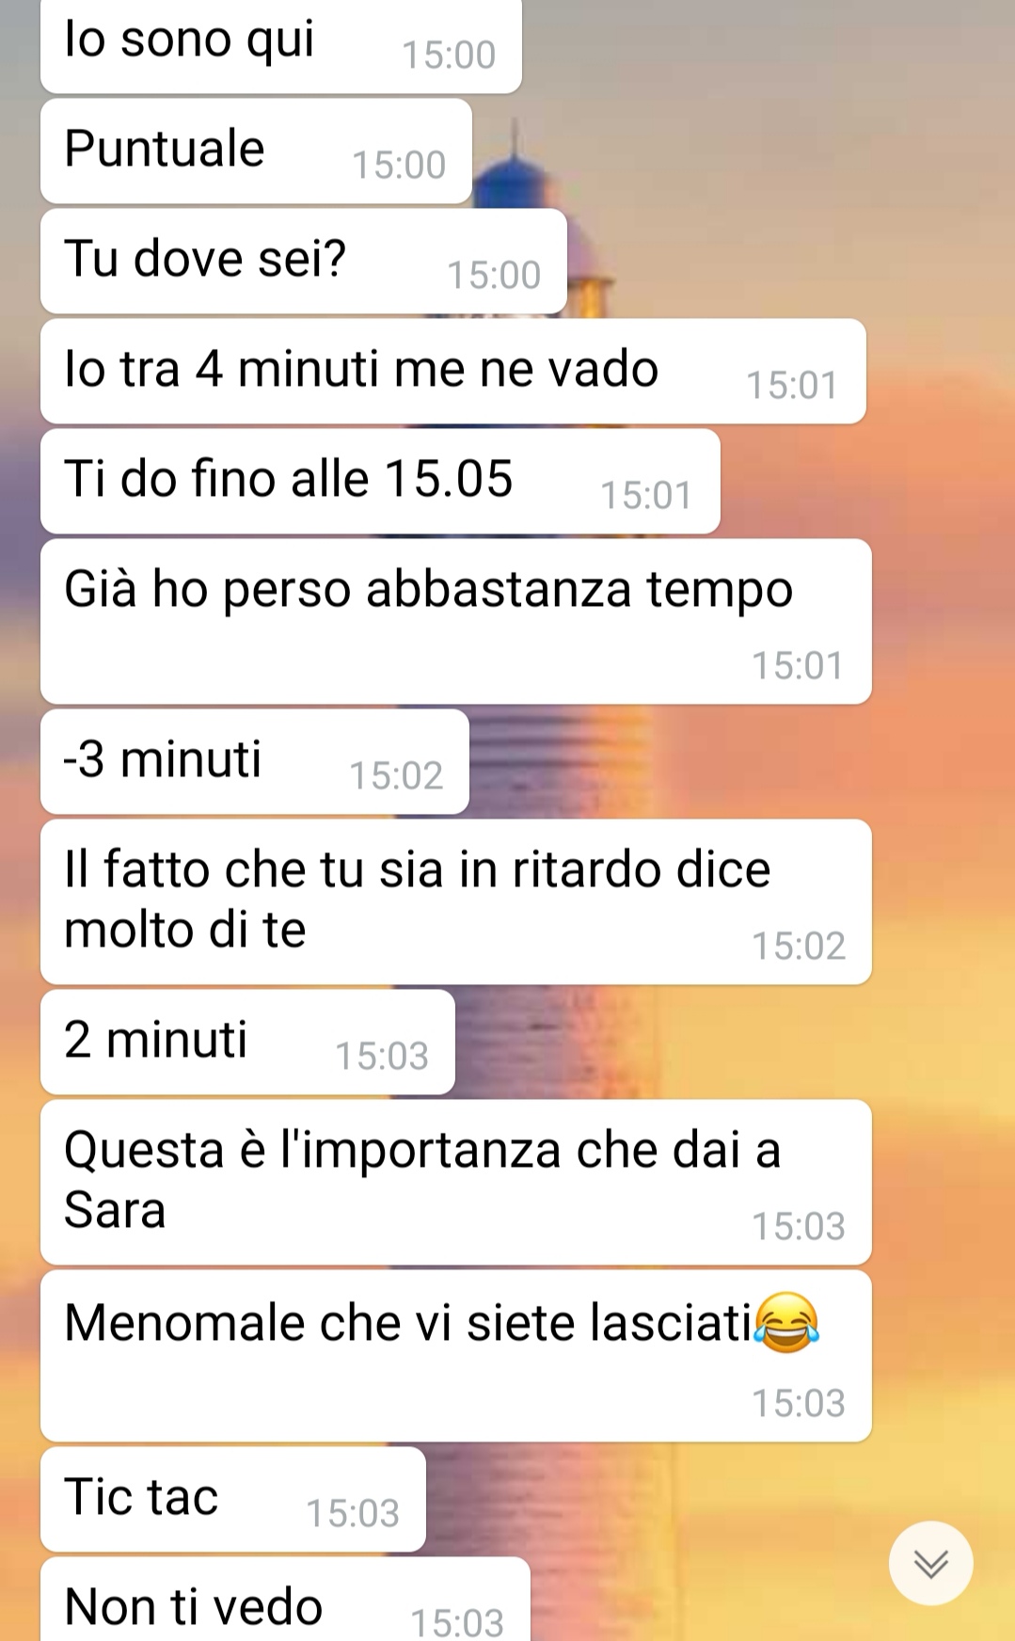The height and width of the screenshot is (1641, 1015).
Task: Tap the 'Non ti vedo' message
Action: [285, 1600]
